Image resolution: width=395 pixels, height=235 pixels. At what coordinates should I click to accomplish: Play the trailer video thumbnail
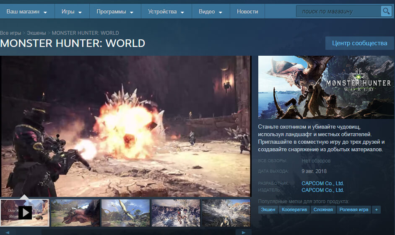[25, 213]
